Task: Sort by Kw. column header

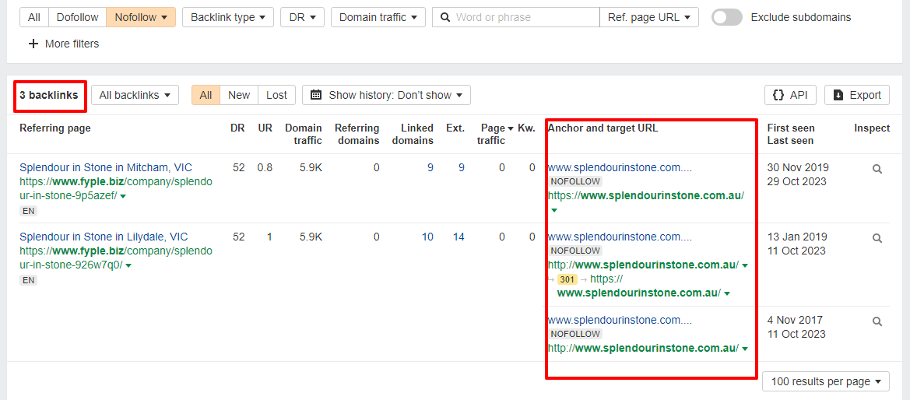Action: pyautogui.click(x=527, y=128)
